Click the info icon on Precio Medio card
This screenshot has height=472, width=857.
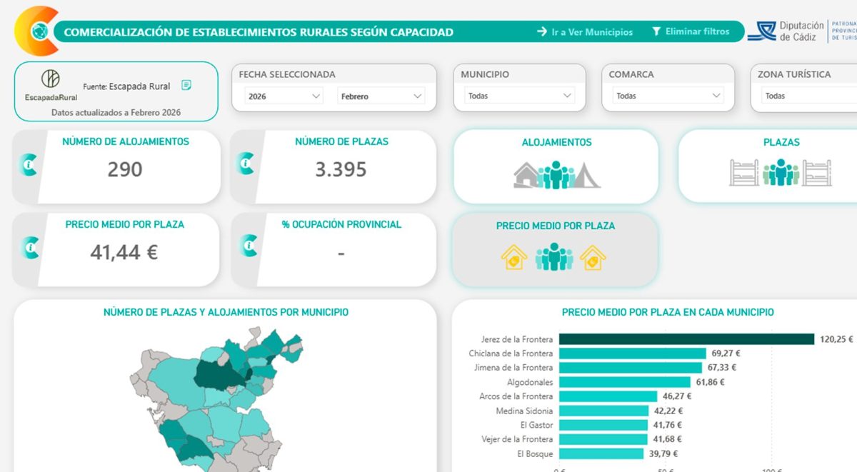point(30,247)
